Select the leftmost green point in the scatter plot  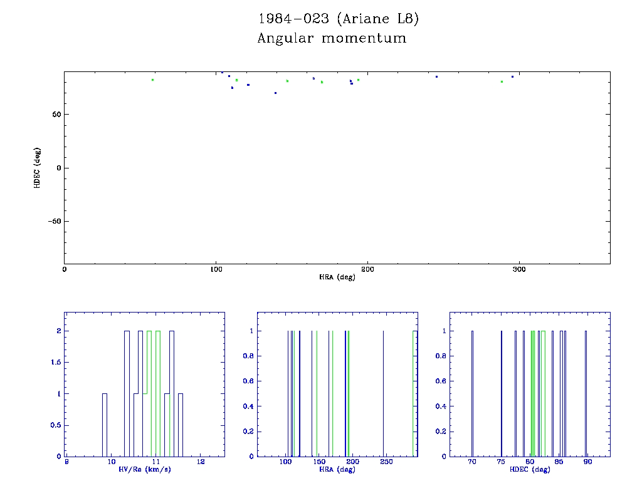tap(152, 80)
